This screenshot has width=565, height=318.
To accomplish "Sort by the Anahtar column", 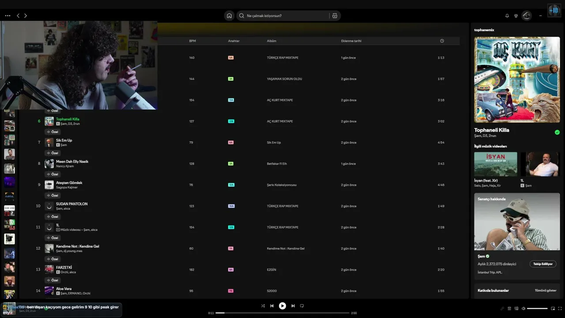I will [234, 41].
